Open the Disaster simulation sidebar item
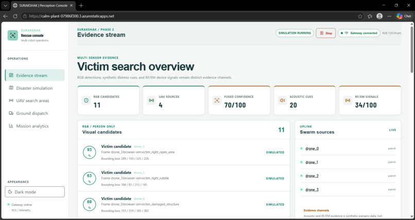The height and width of the screenshot is (220, 415). coord(34,88)
